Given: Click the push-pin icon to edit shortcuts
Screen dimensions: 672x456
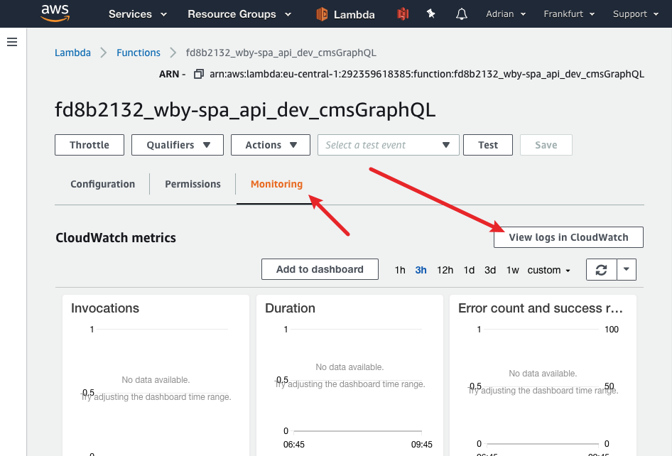Looking at the screenshot, I should click(x=431, y=13).
